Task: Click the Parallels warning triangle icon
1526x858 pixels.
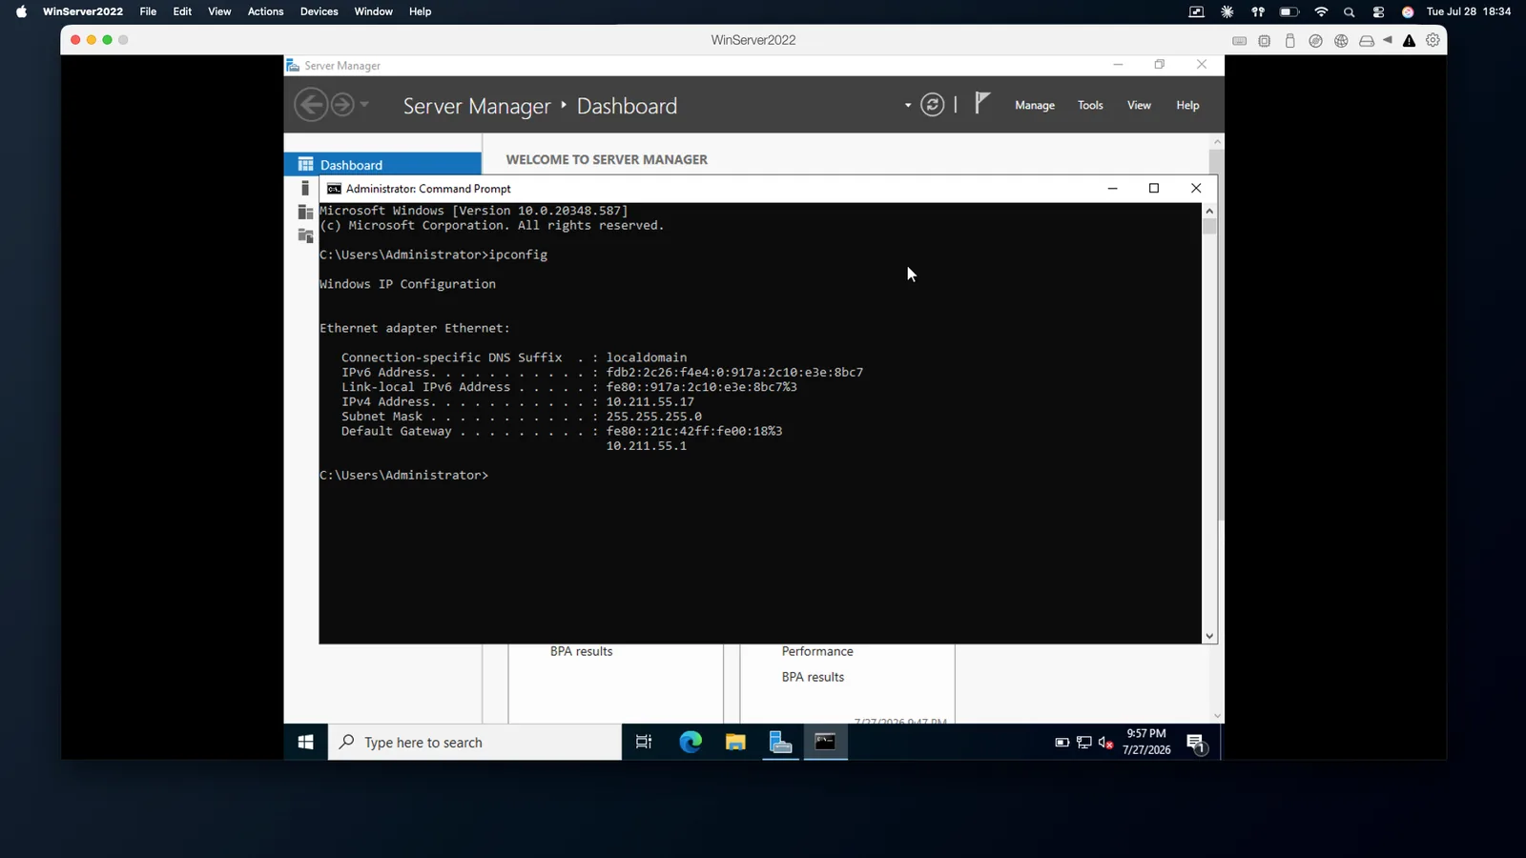Action: 1409,40
